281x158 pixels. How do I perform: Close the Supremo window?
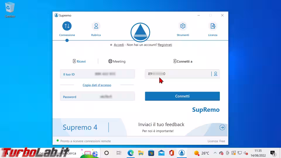(222, 15)
